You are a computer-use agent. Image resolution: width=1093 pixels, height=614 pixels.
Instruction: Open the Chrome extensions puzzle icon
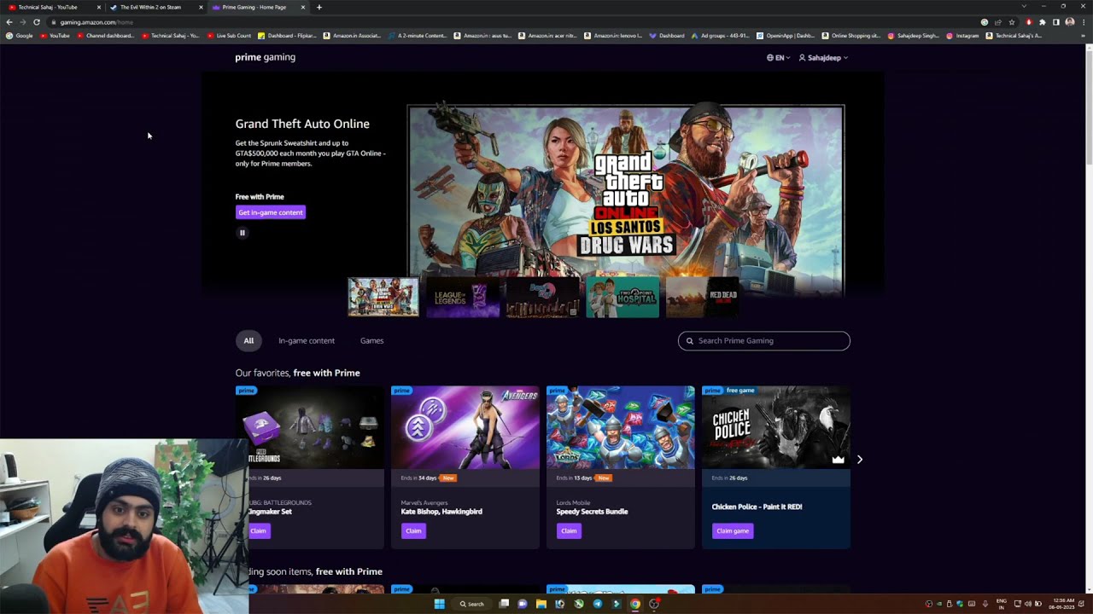coord(1043,22)
